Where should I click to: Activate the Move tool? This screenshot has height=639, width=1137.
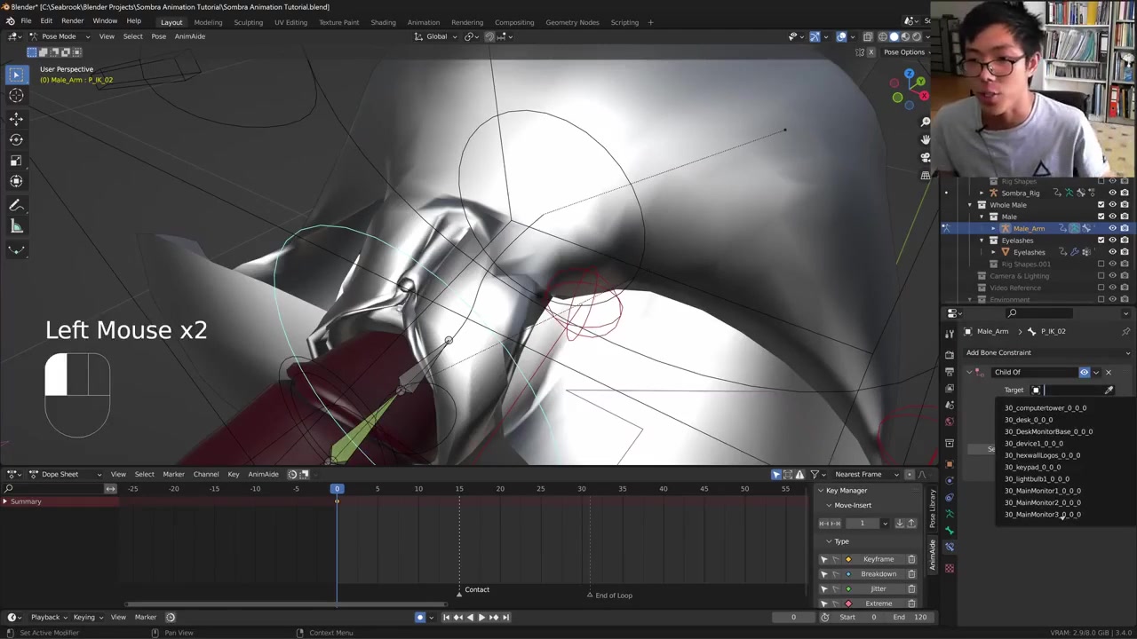16,118
